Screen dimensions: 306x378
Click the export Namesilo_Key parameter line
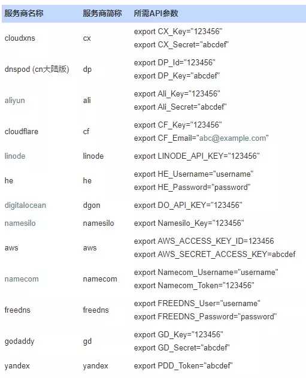[x=189, y=223]
